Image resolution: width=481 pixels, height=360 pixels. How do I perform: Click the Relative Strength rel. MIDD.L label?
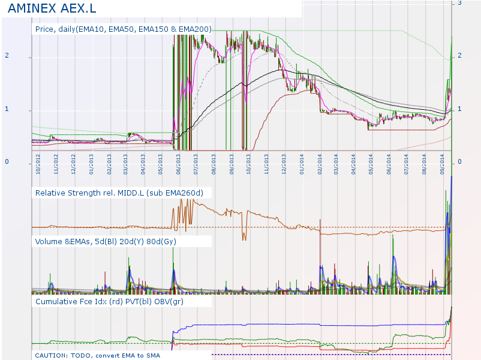pos(119,193)
